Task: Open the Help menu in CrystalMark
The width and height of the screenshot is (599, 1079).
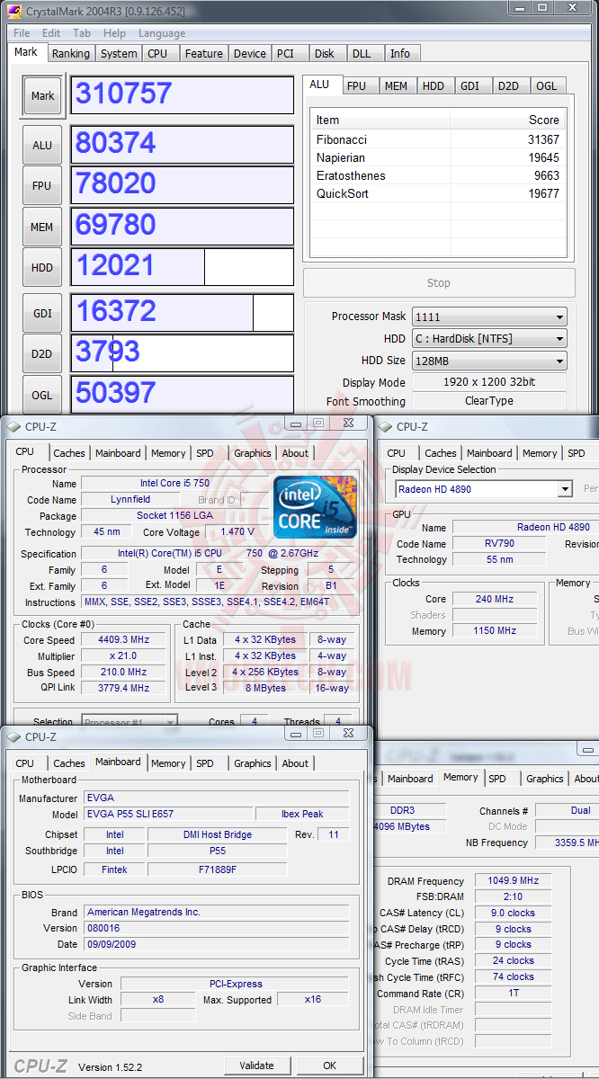Action: click(x=115, y=33)
